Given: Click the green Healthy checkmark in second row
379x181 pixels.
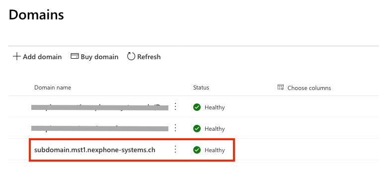Looking at the screenshot, I should click(197, 129).
